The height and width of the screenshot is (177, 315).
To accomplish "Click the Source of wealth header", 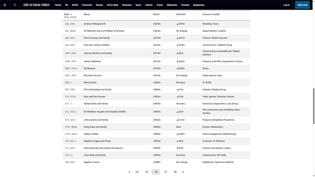I will (x=211, y=14).
